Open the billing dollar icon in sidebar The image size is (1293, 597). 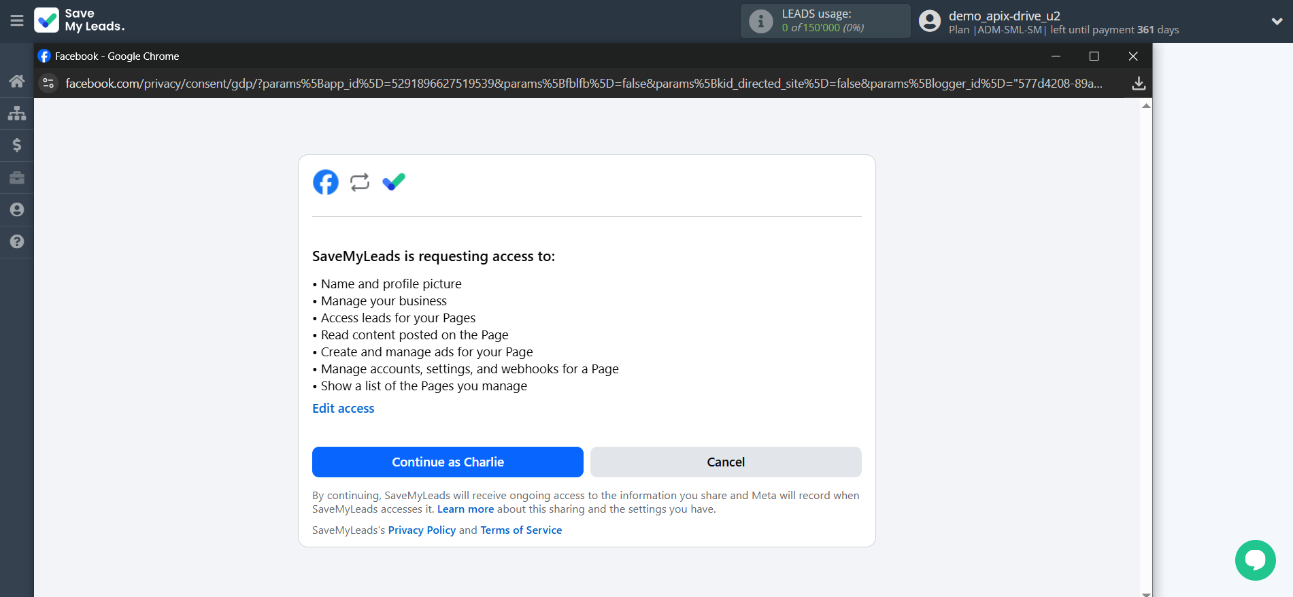pos(17,145)
